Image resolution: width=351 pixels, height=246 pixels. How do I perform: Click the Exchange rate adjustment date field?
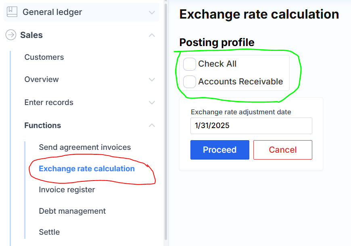point(251,126)
